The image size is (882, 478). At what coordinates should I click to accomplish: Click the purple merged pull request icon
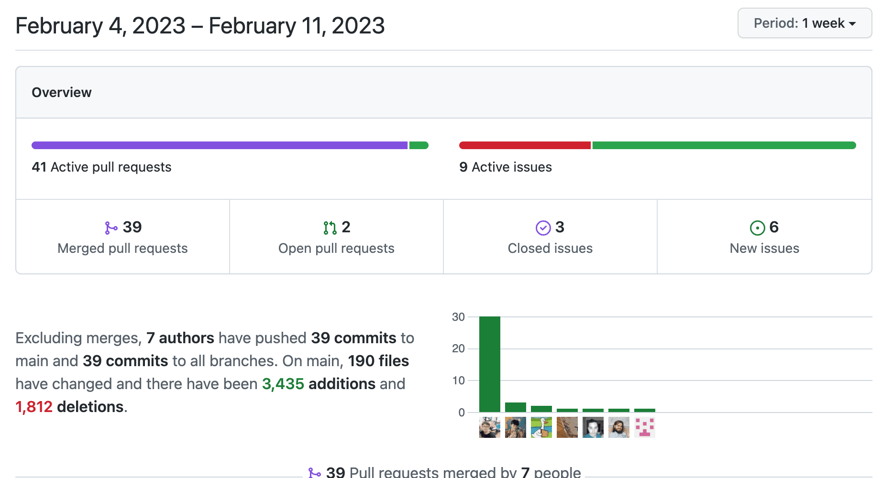tap(111, 228)
